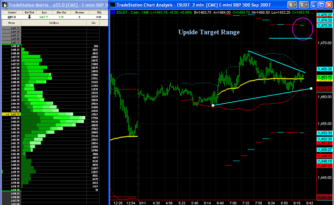Select the 1466.25 price row in Matrix
Screen dimensions: 334x205
(11, 78)
